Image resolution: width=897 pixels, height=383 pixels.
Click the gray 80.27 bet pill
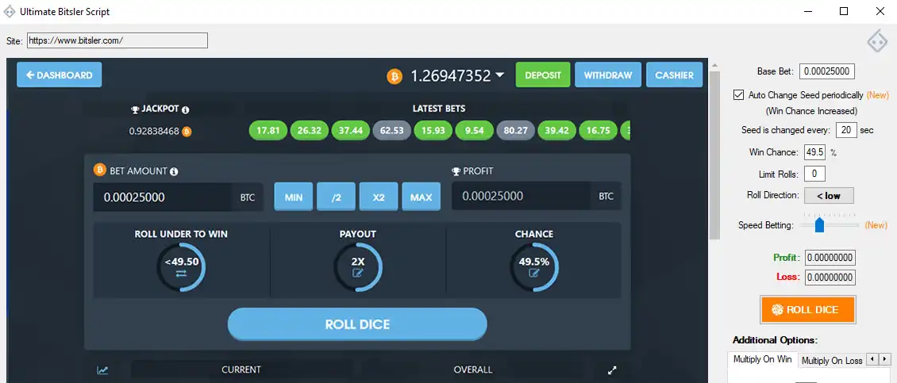coord(515,130)
